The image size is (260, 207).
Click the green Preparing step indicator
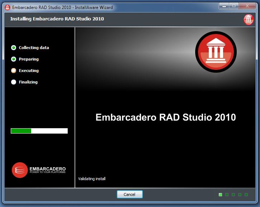pyautogui.click(x=14, y=59)
